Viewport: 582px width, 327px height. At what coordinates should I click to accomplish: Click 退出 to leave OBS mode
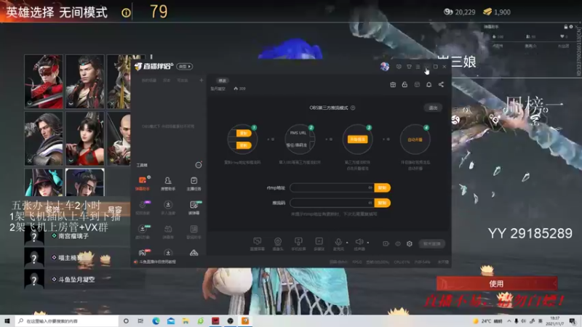[433, 108]
